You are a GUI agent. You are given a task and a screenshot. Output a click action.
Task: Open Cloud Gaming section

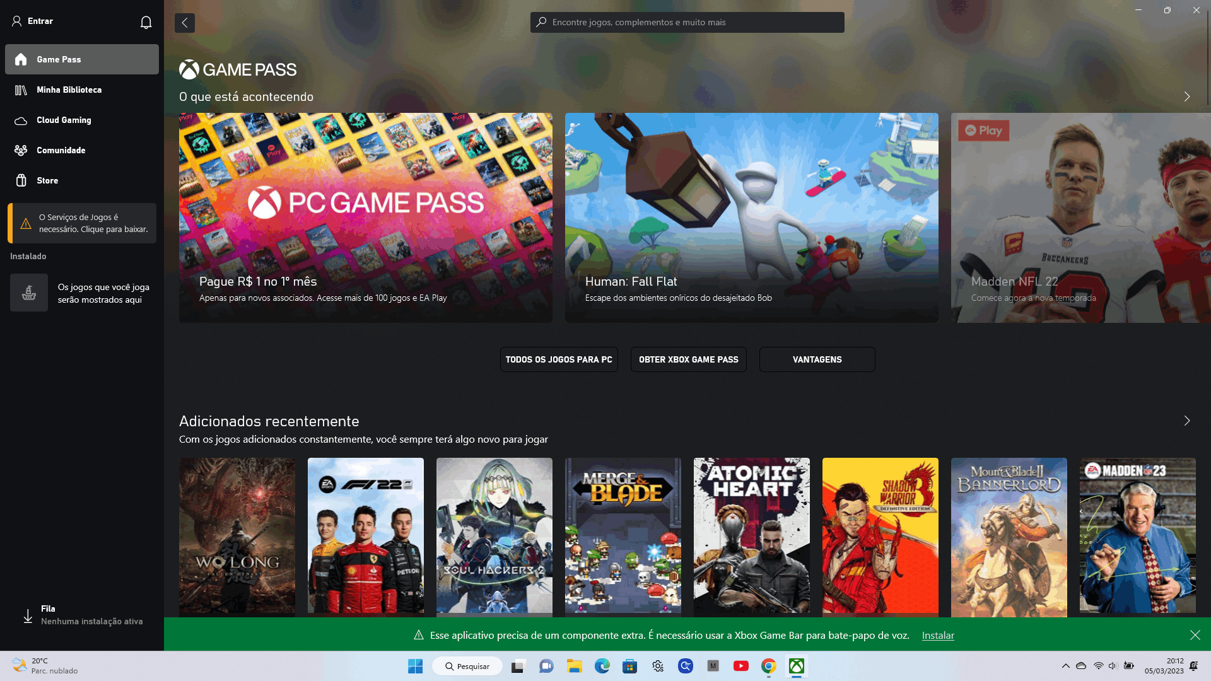[82, 120]
